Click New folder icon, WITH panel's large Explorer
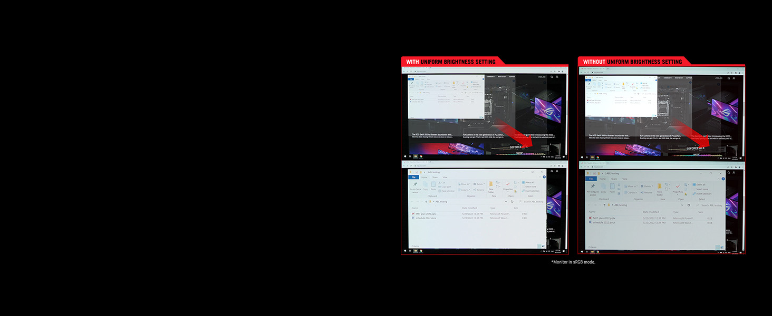The height and width of the screenshot is (316, 772). point(491,184)
